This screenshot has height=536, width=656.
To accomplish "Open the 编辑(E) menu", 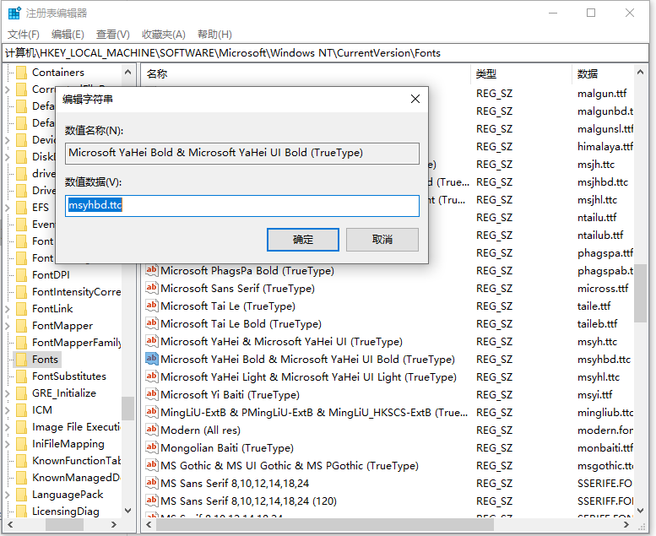I will [68, 35].
